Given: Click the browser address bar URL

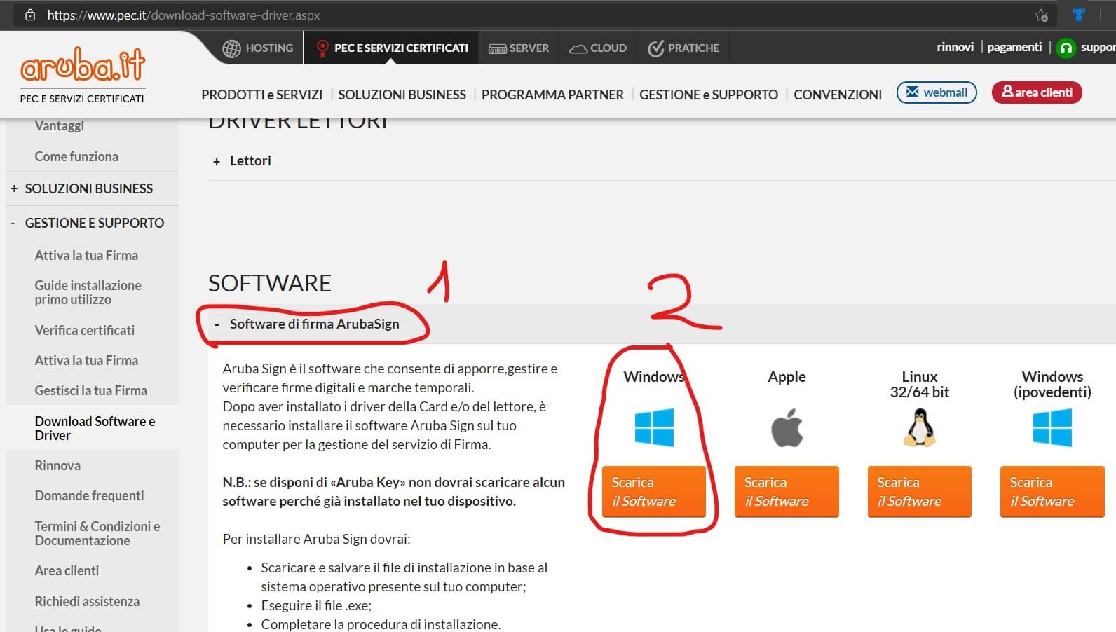Looking at the screenshot, I should 184,15.
